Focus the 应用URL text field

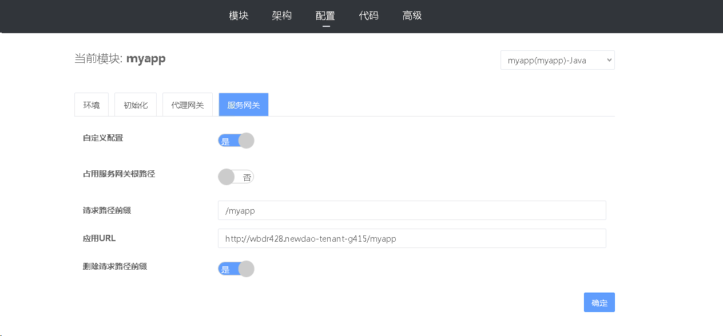pyautogui.click(x=411, y=239)
